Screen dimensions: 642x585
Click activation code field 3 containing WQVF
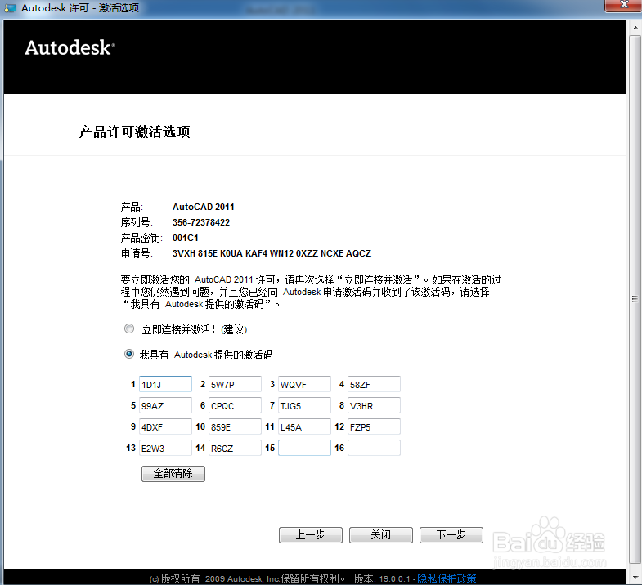click(x=304, y=384)
